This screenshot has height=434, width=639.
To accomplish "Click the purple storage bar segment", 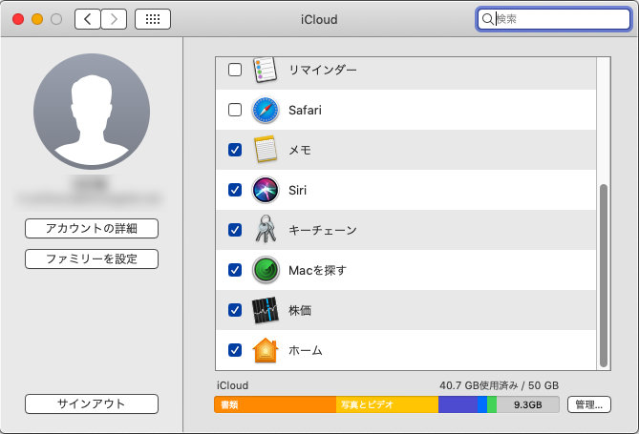I will click(x=458, y=404).
